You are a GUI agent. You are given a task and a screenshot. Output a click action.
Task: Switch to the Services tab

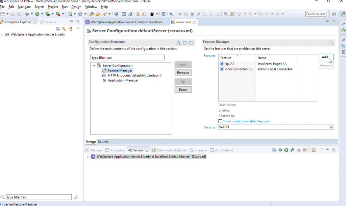tap(48, 22)
